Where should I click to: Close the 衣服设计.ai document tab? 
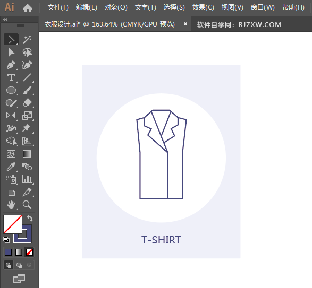click(185, 24)
